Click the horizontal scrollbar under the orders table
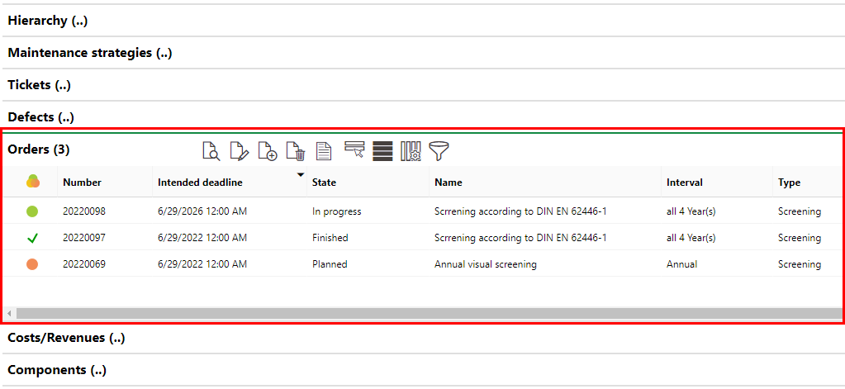This screenshot has height=389, width=845. click(413, 314)
